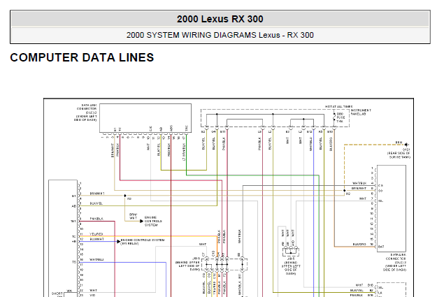
Task: Click the OBD FUSE 7.5A label
Action: pos(340,117)
